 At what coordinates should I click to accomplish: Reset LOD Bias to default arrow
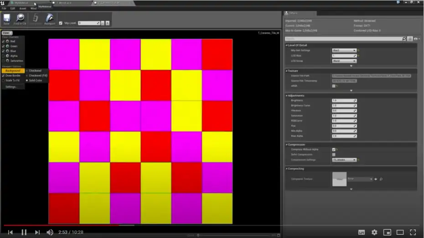[x=358, y=56]
